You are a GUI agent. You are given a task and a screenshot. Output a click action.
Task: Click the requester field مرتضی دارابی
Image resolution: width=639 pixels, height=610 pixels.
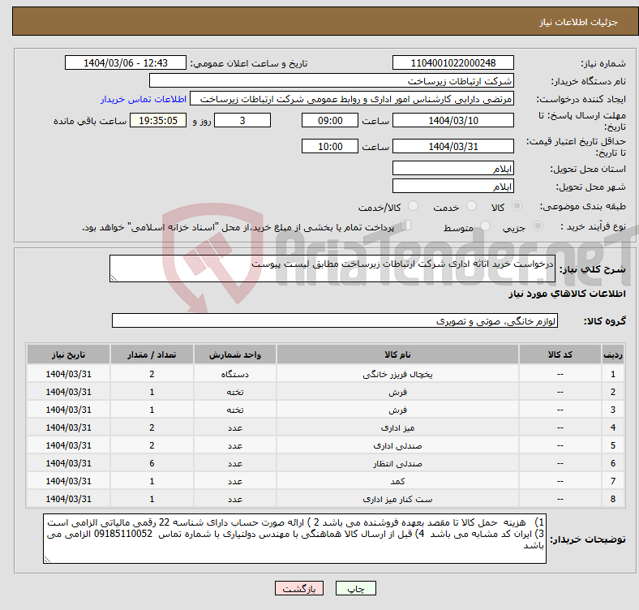(x=352, y=99)
